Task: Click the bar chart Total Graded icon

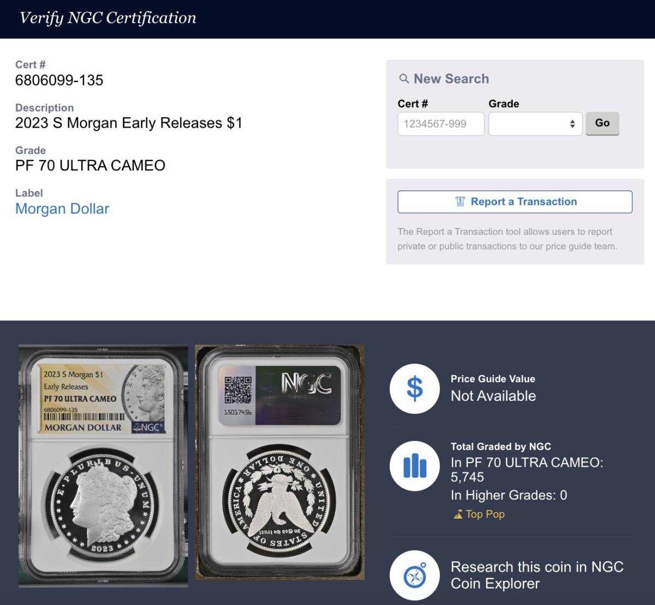Action: pyautogui.click(x=414, y=466)
